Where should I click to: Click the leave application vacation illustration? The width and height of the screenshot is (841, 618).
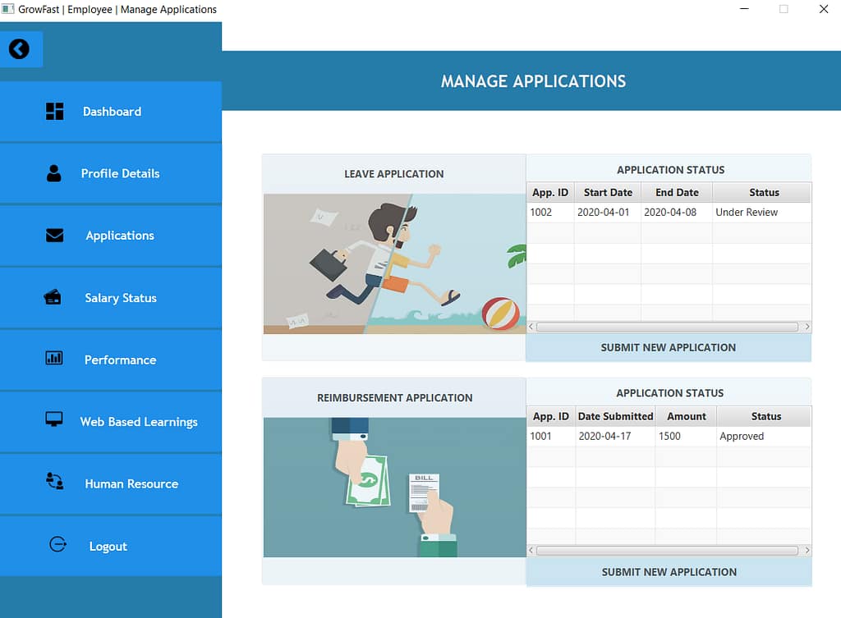[394, 263]
